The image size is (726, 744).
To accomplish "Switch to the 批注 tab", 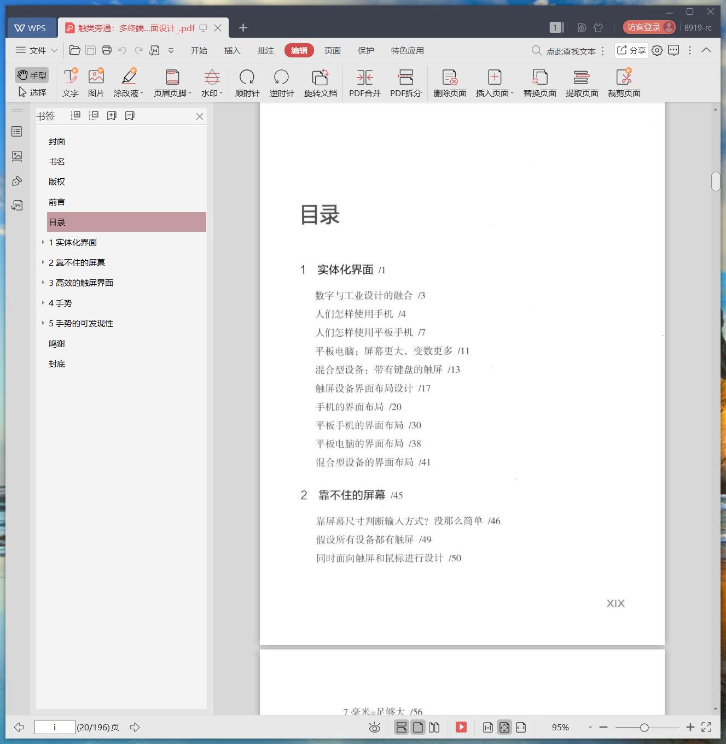I will coord(266,50).
